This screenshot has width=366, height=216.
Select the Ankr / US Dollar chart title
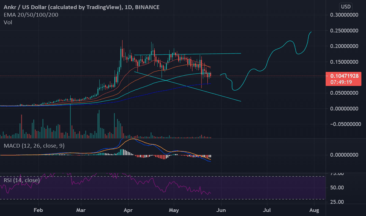coord(81,7)
